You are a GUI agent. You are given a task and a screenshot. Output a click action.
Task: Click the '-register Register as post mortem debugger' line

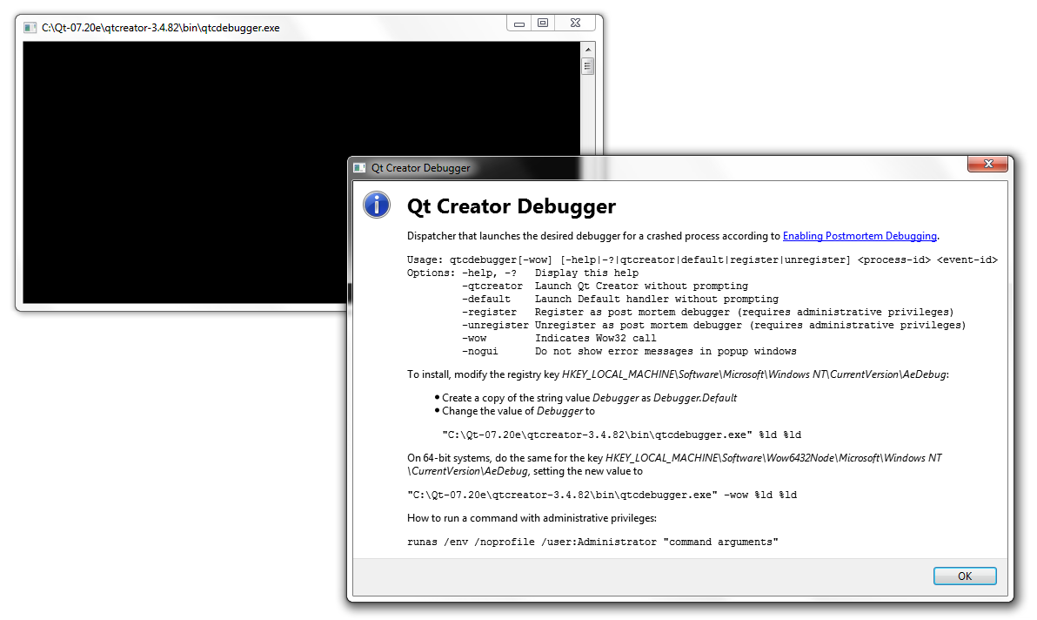707,313
